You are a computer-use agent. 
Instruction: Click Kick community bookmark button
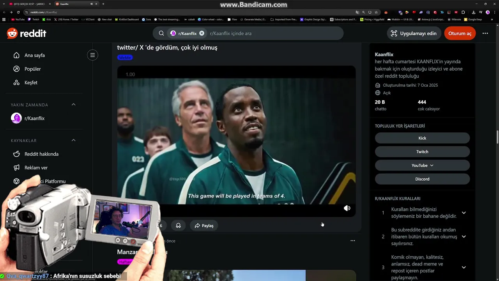pyautogui.click(x=422, y=138)
